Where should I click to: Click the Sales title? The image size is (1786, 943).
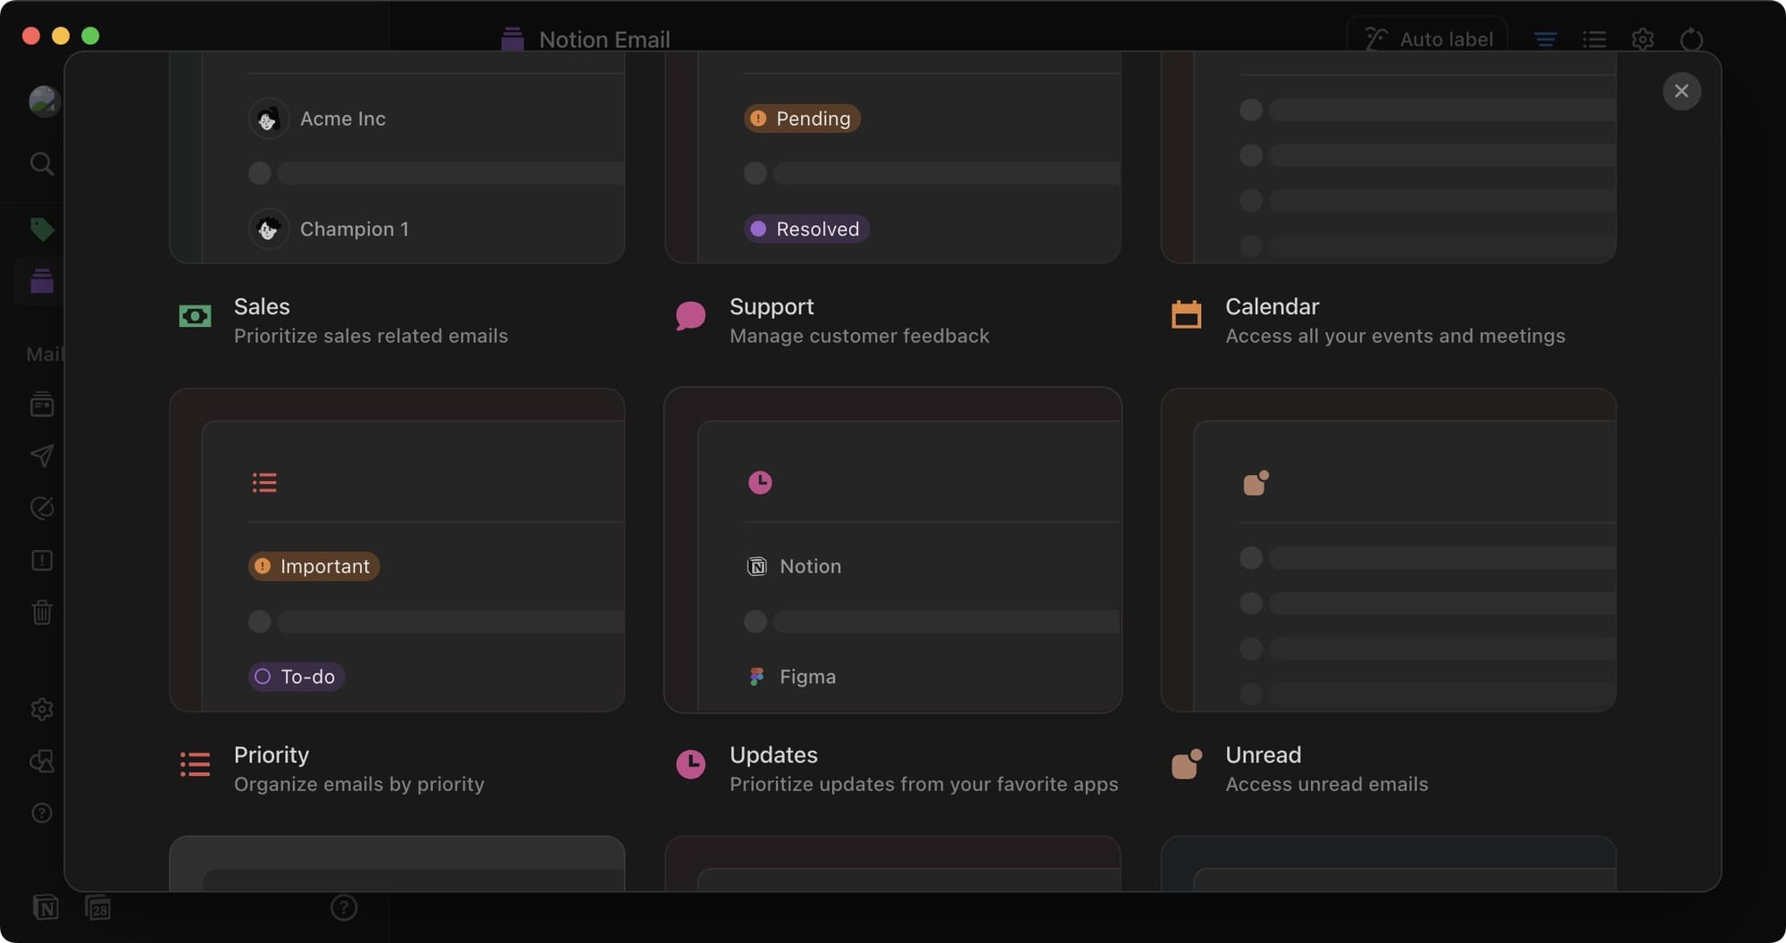(x=262, y=306)
